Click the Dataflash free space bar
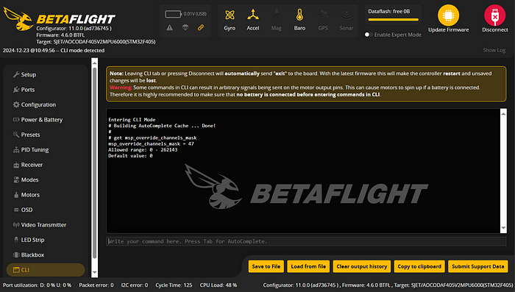This screenshot has height=292, width=515. click(x=393, y=20)
